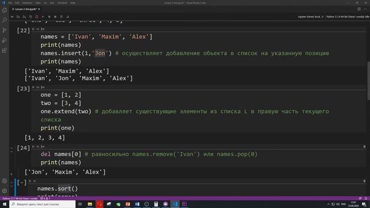The width and height of the screenshot is (370, 208).
Task: Click the cell 23 execution count label
Action: (x=23, y=88)
